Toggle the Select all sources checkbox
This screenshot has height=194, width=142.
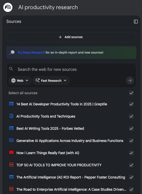pos(131,93)
